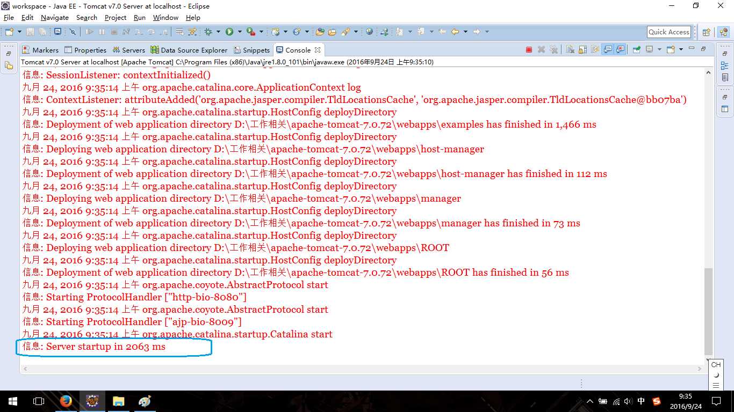Click the Forward navigation arrow
Screen dimensions: 734x412
476,32
